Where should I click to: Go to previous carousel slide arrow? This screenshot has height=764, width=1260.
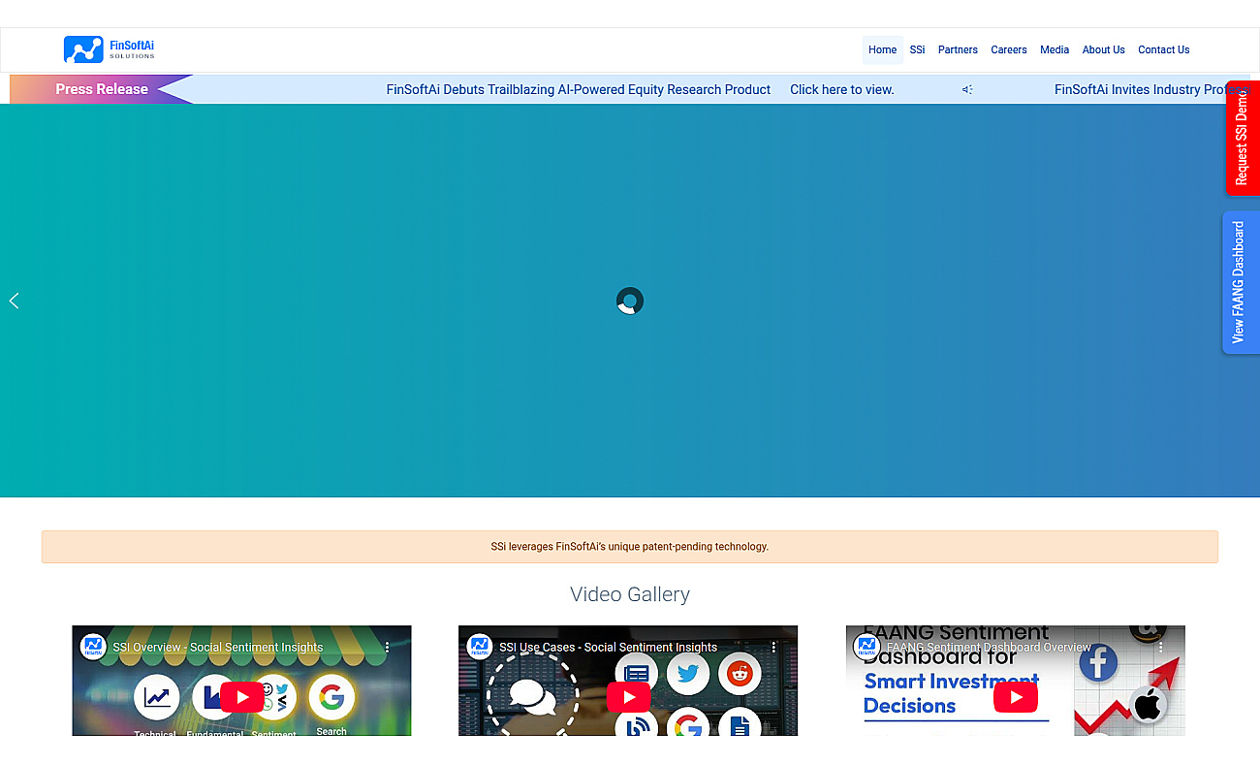(14, 301)
